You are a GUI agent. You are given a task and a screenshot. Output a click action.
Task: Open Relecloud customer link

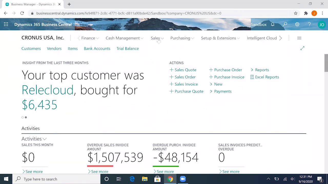click(47, 90)
